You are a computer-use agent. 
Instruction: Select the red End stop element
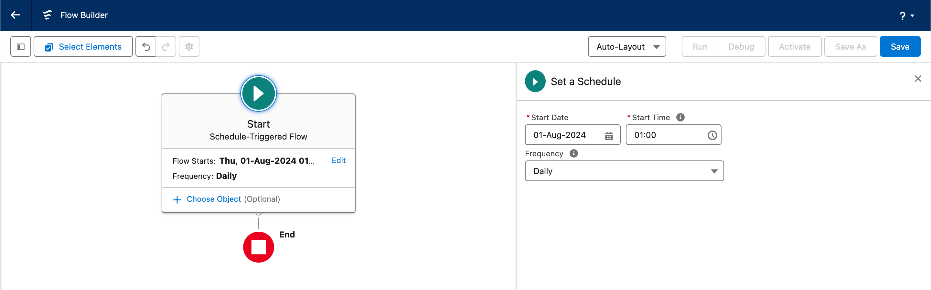point(258,247)
